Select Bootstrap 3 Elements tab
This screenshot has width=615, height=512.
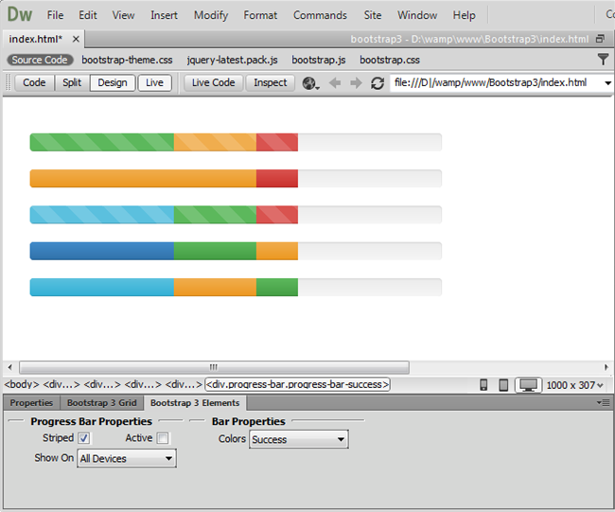195,403
